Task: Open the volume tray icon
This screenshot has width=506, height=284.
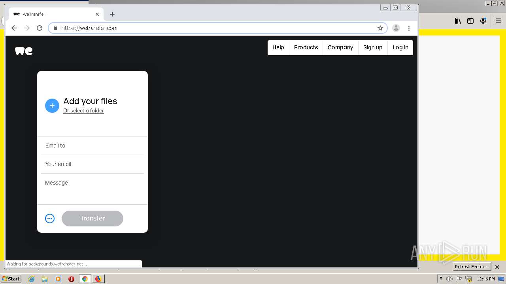Action: point(449,279)
